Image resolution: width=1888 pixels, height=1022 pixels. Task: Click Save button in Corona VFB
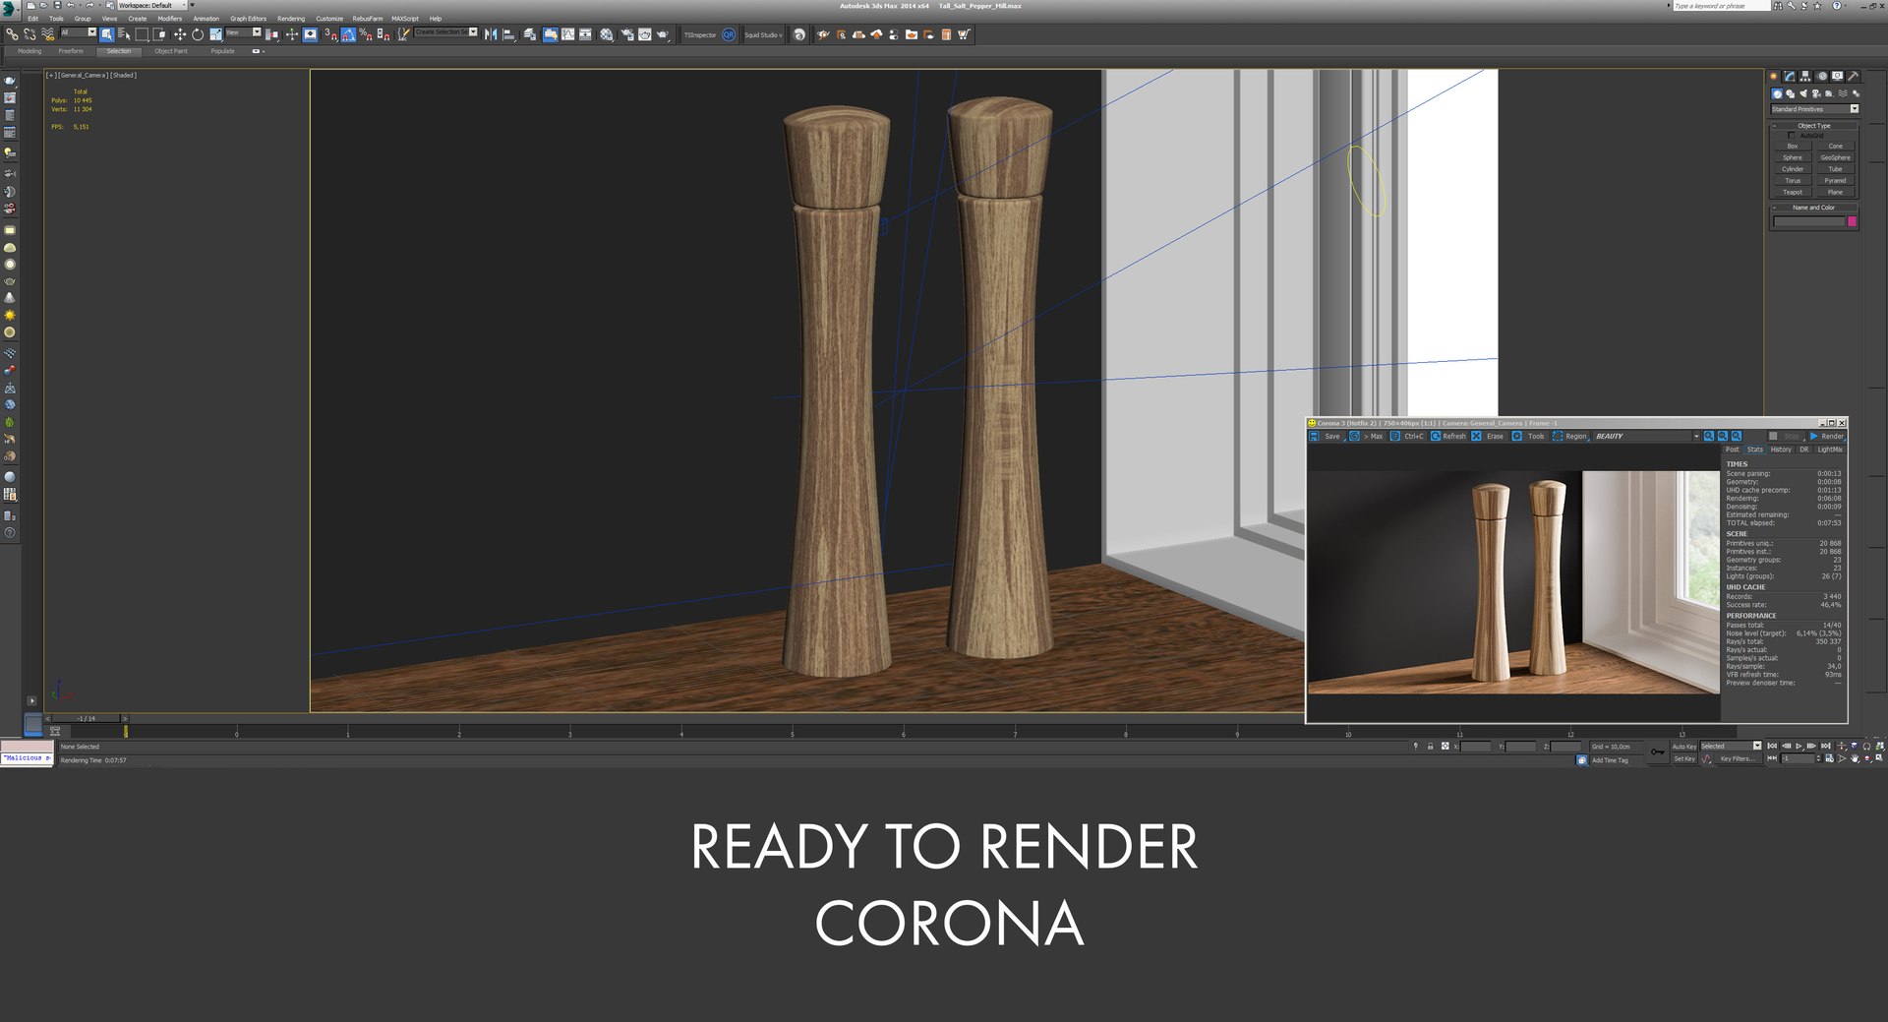point(1326,436)
